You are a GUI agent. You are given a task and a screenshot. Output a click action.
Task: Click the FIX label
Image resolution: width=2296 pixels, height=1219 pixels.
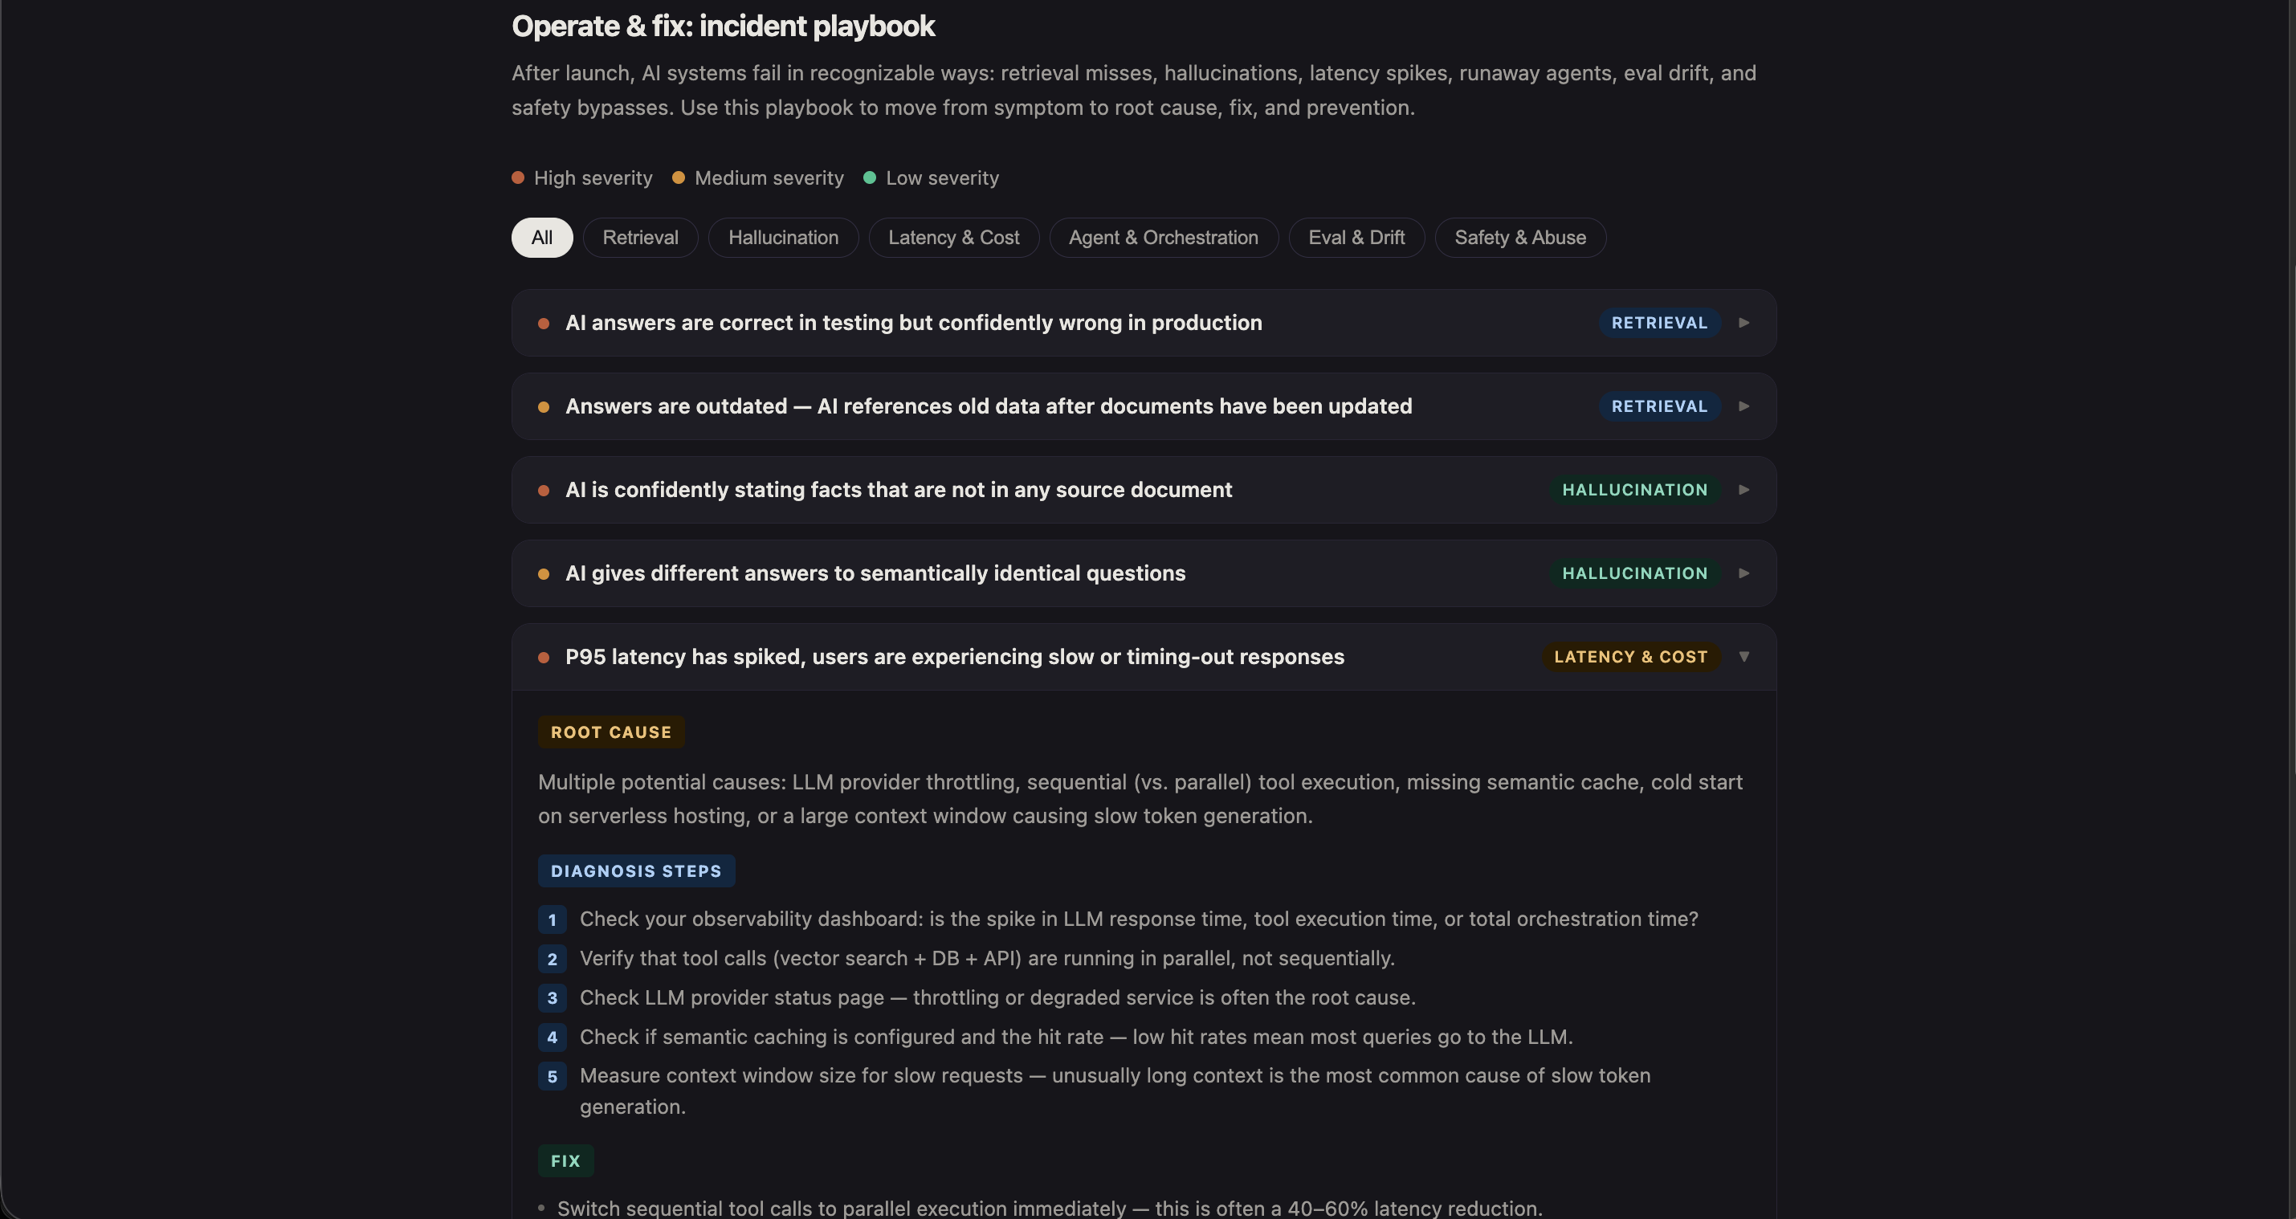tap(566, 1160)
